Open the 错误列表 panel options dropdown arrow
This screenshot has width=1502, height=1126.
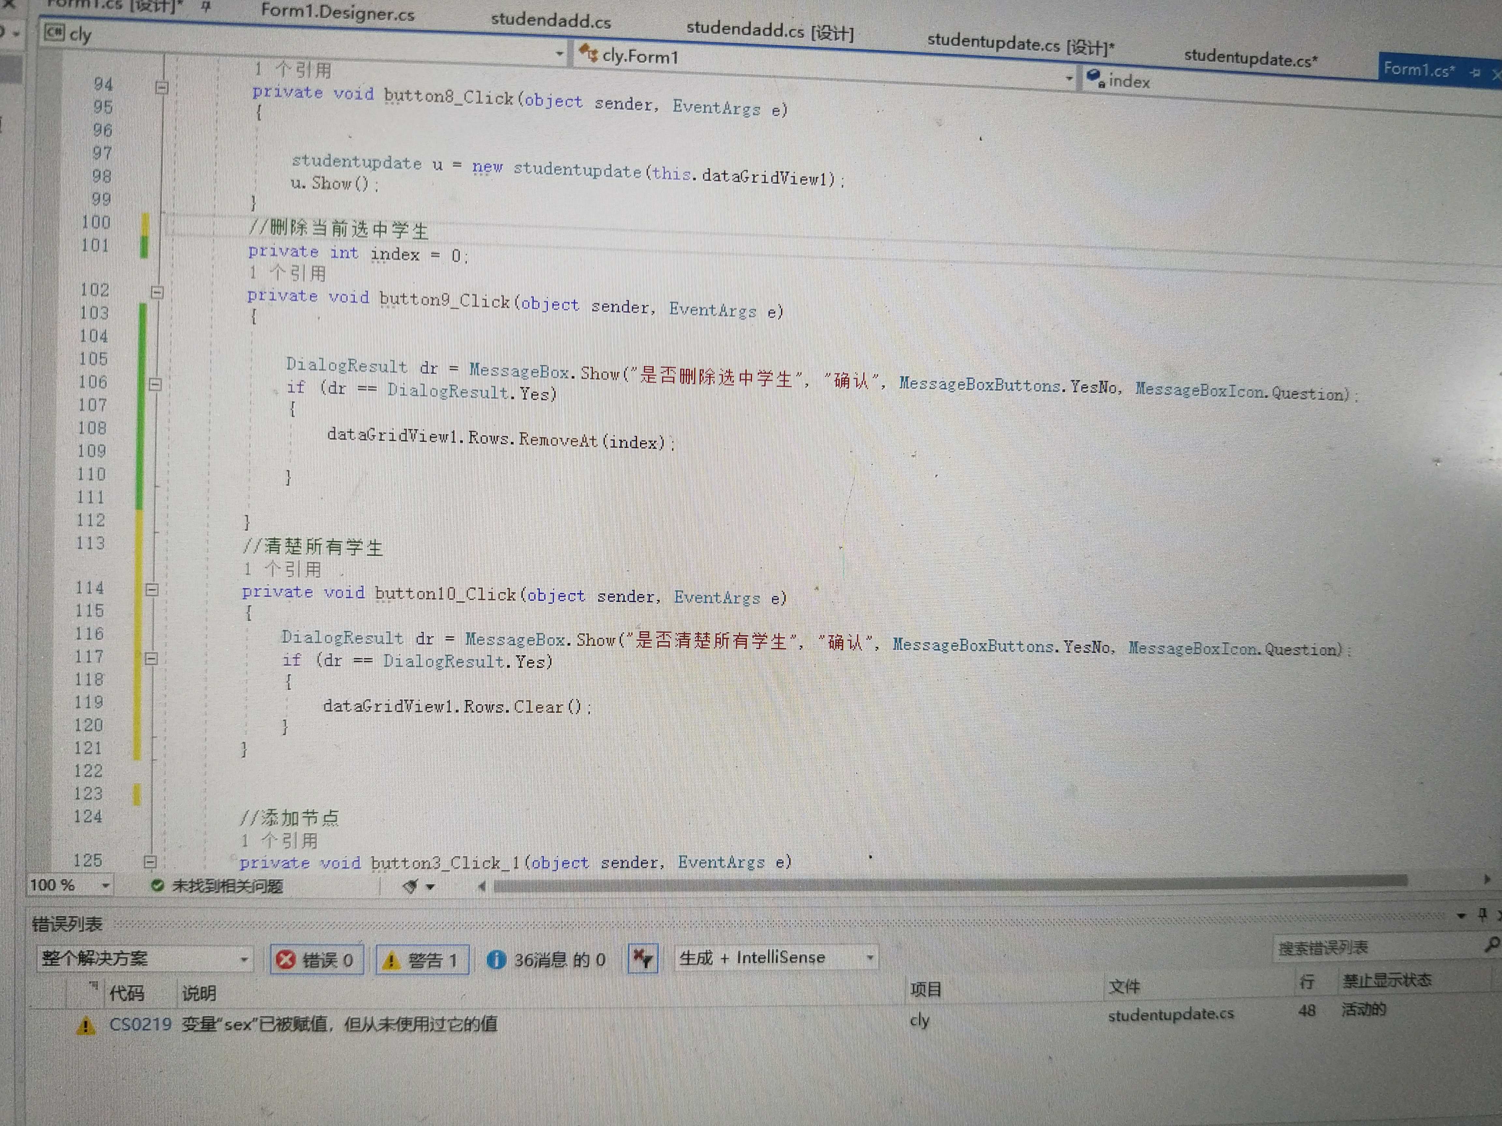click(x=1461, y=916)
